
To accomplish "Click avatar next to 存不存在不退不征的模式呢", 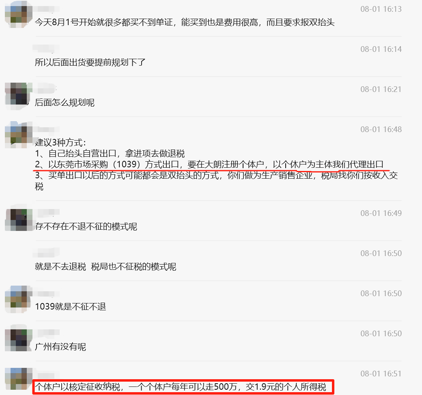I will pyautogui.click(x=19, y=220).
